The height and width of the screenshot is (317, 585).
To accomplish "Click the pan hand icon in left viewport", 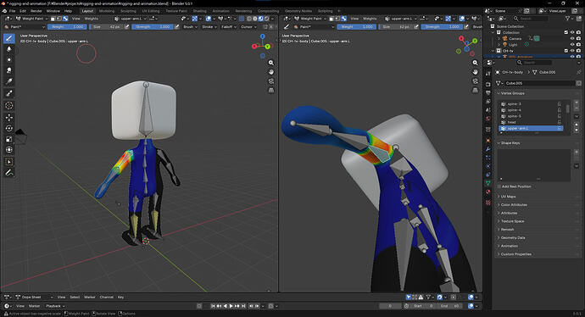I will (271, 71).
